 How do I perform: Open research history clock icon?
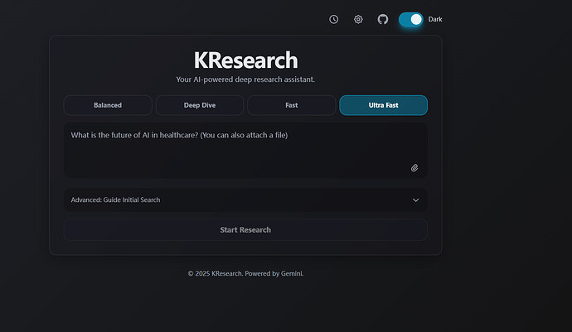pos(333,19)
